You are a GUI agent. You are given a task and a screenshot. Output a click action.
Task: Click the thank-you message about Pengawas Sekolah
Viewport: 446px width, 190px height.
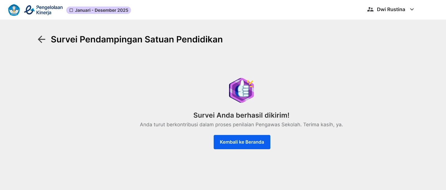click(x=241, y=125)
